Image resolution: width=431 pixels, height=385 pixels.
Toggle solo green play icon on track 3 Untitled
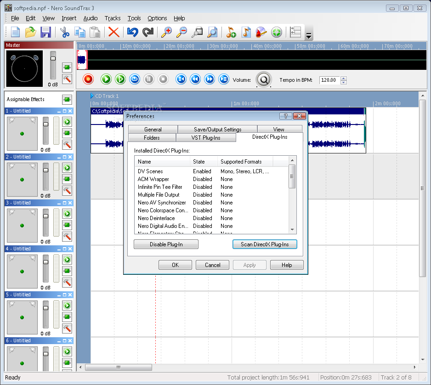tap(67, 214)
